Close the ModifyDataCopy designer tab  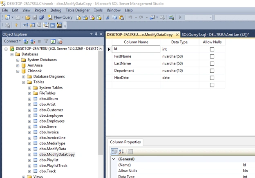pos(177,35)
